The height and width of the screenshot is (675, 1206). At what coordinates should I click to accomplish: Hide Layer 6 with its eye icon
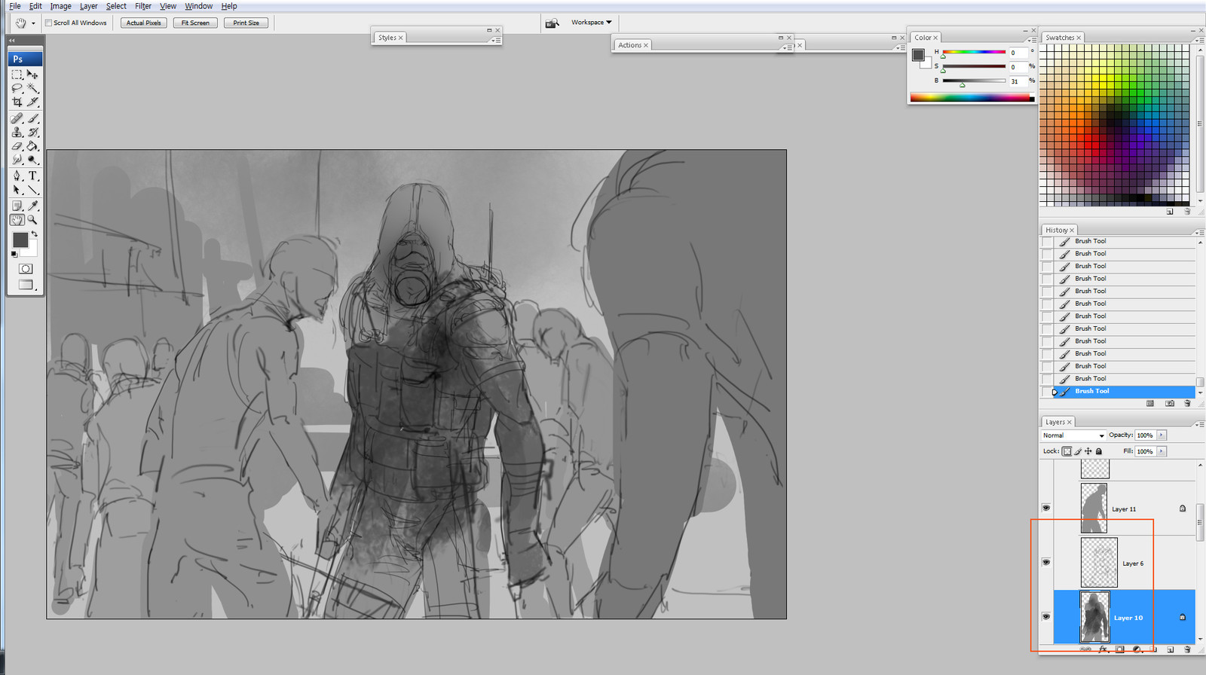coord(1046,563)
